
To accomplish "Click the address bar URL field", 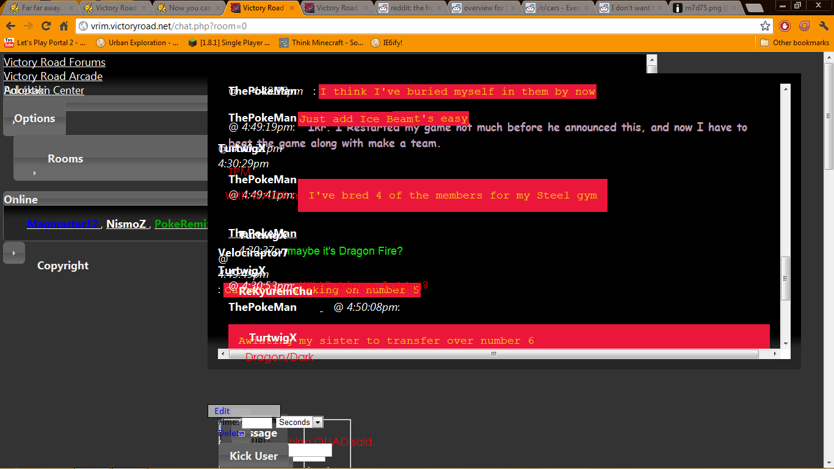I will [x=415, y=26].
